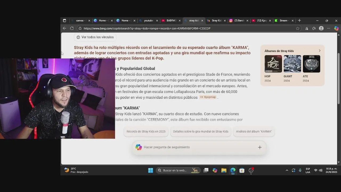Open Microsoft Store from taskbar
This screenshot has height=192, width=341.
click(242, 170)
